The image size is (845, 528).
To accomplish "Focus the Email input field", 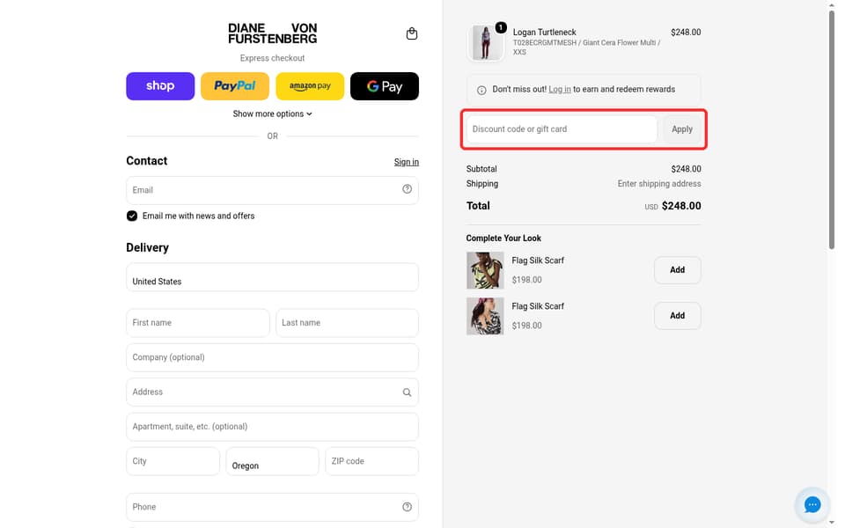I will 272,190.
